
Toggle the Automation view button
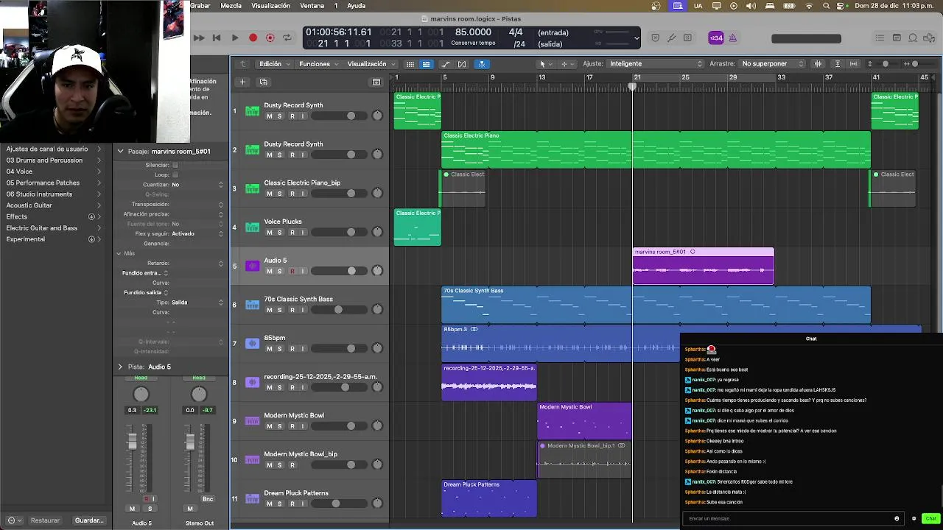click(446, 64)
